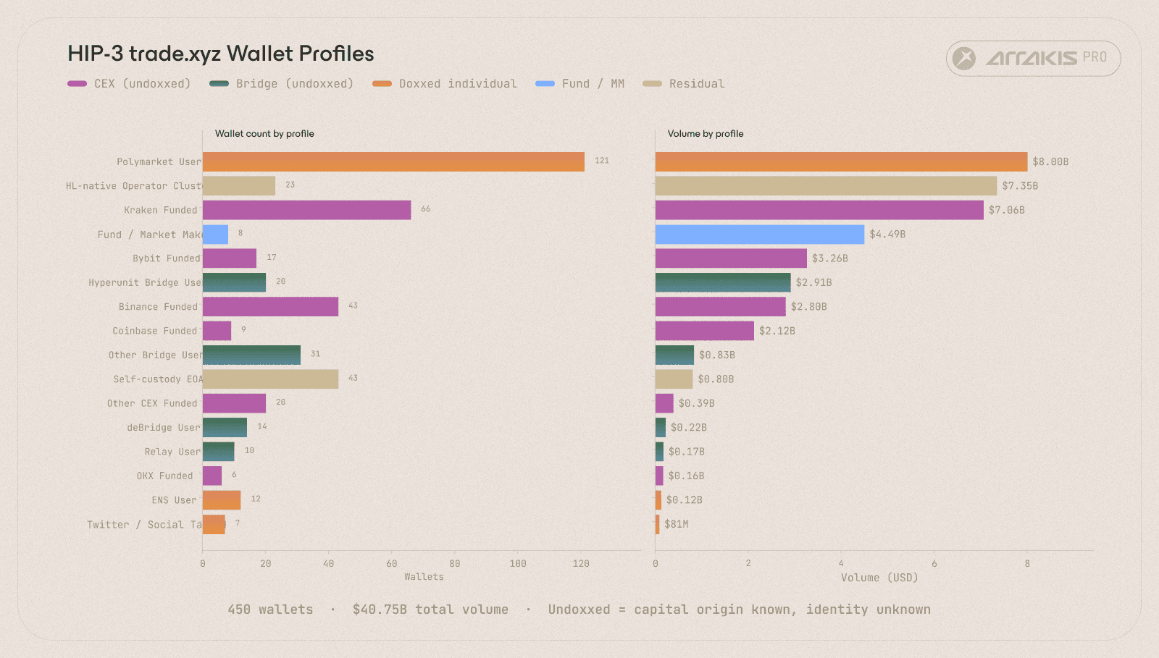Click the $4.49B Fund / MM volume bar

(760, 235)
